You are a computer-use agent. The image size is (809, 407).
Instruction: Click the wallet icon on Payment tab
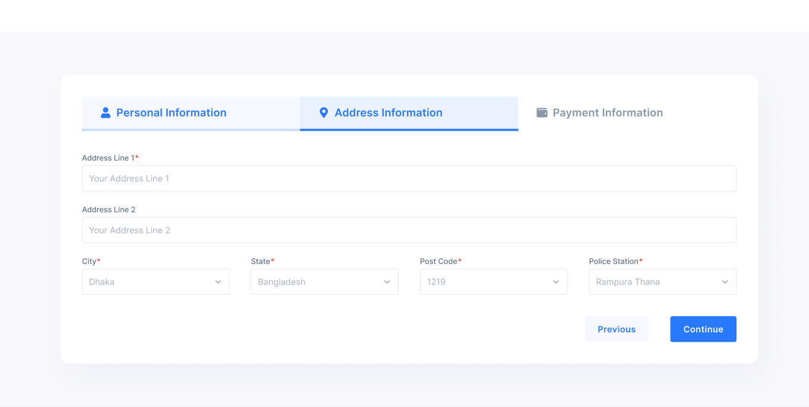pos(542,113)
